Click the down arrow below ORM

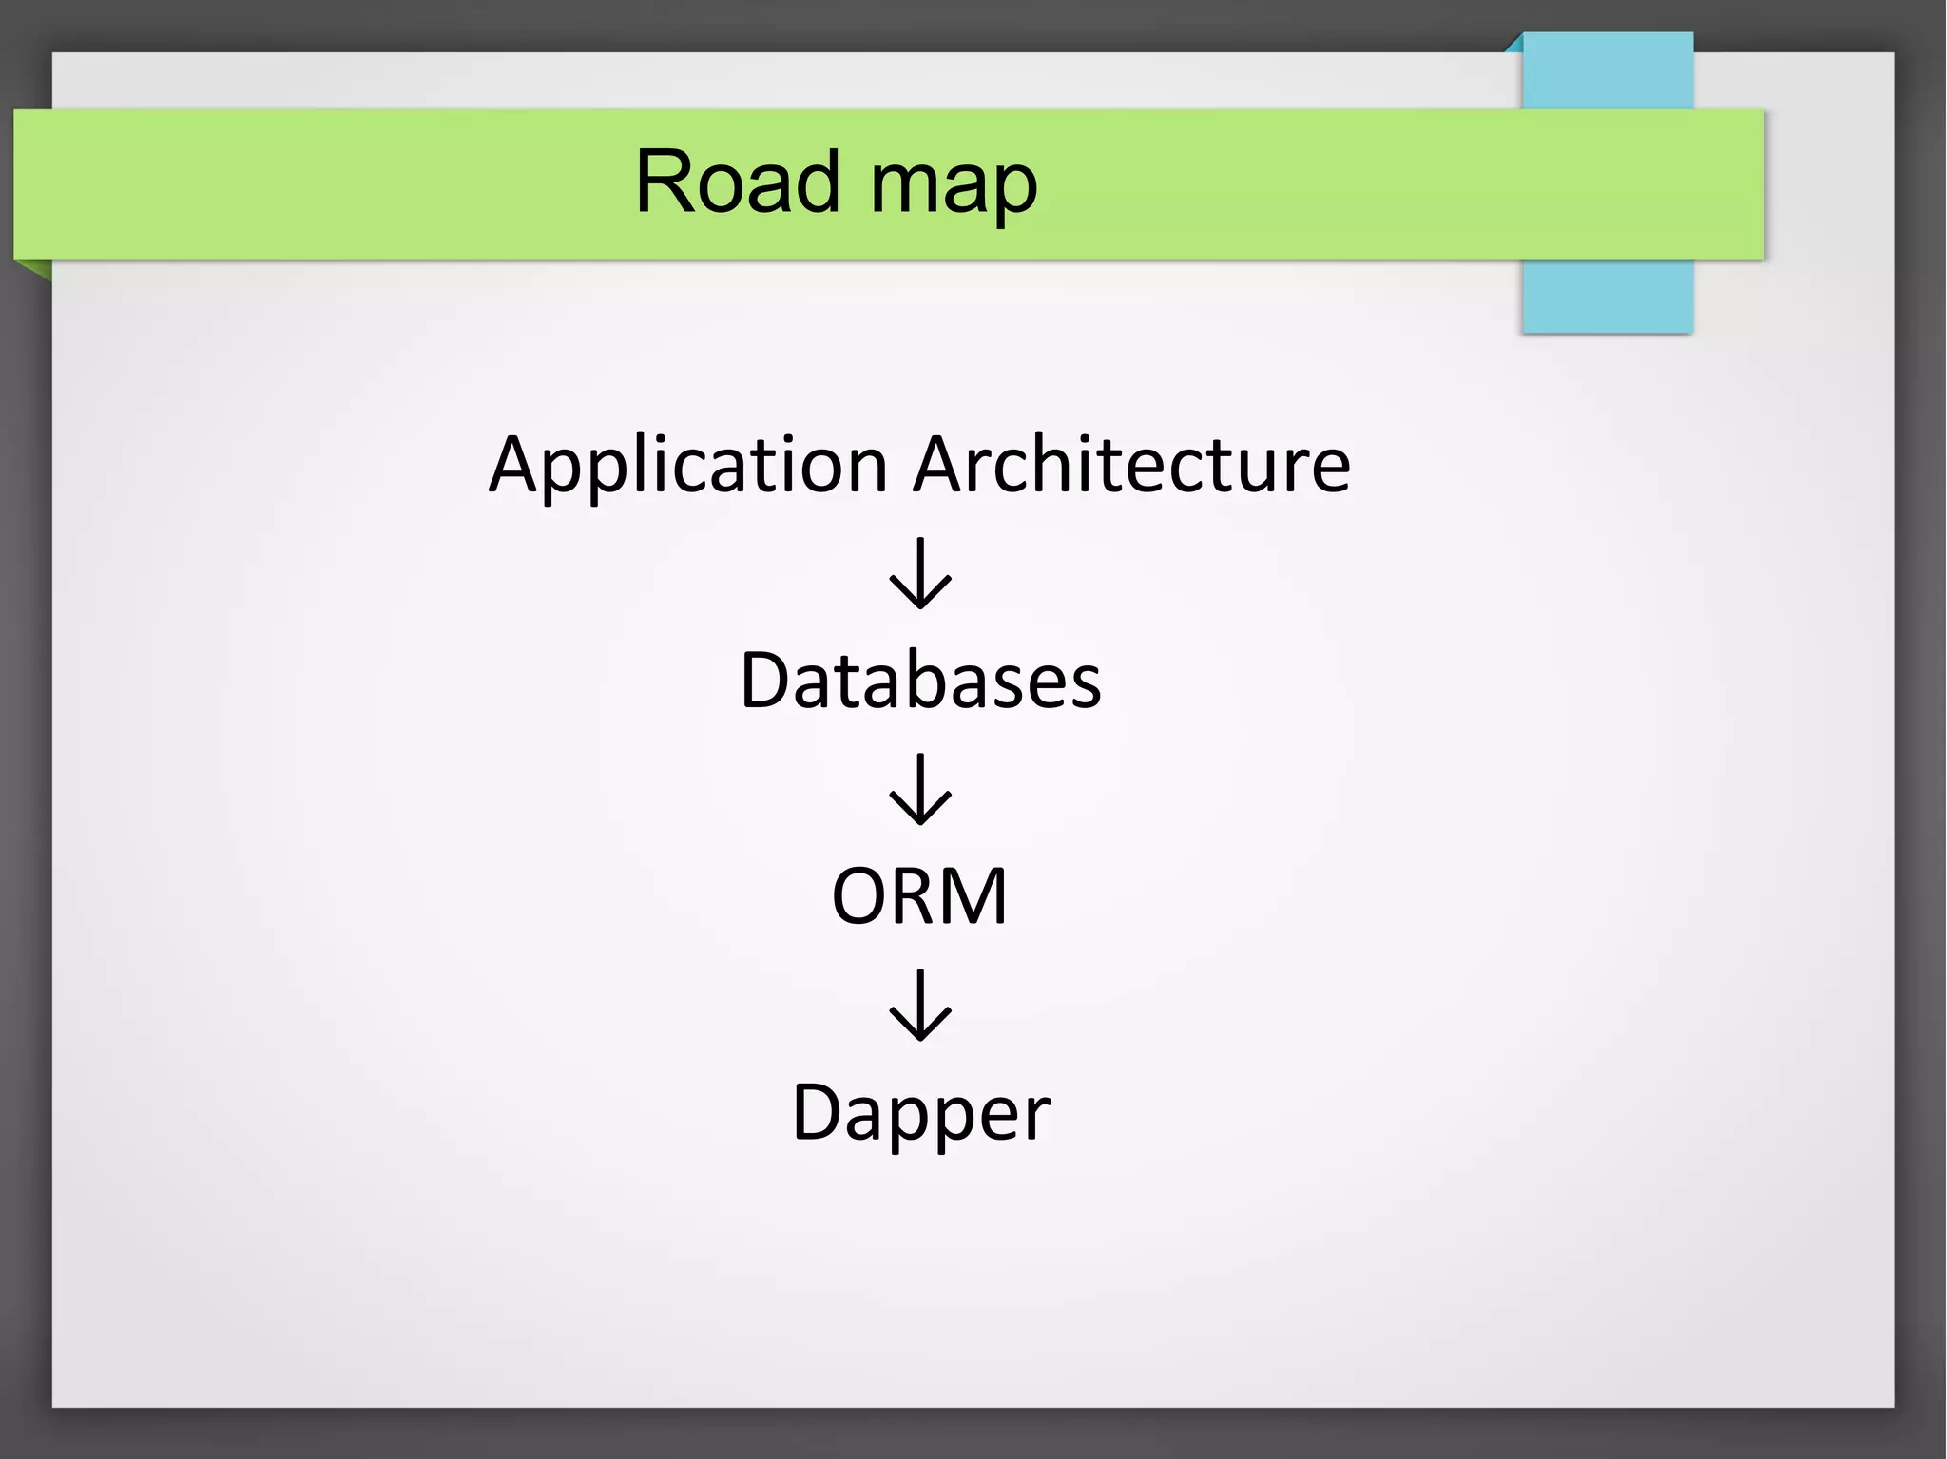(x=919, y=1005)
